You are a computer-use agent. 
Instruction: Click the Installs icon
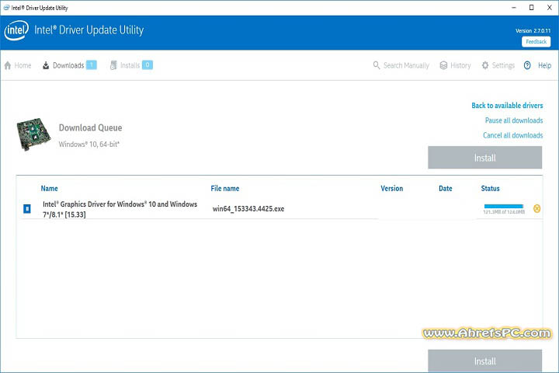pyautogui.click(x=113, y=65)
